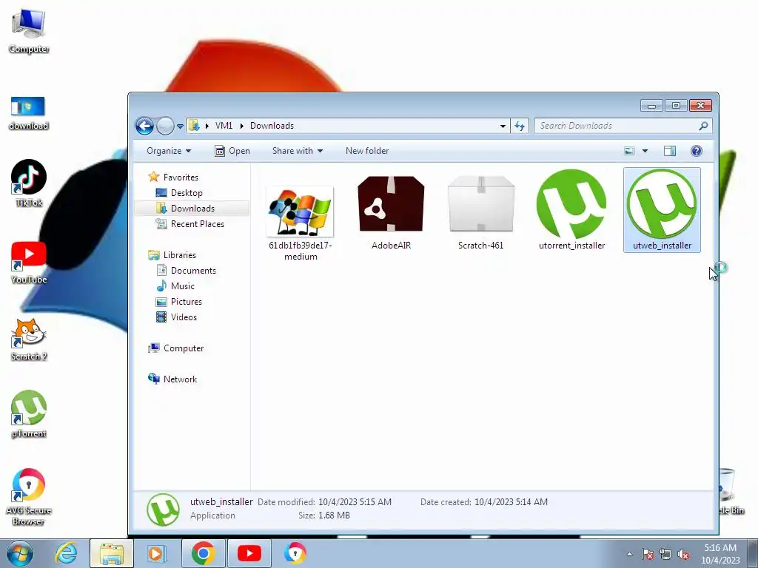Change the view with the view icon
The image size is (758, 568).
point(629,151)
